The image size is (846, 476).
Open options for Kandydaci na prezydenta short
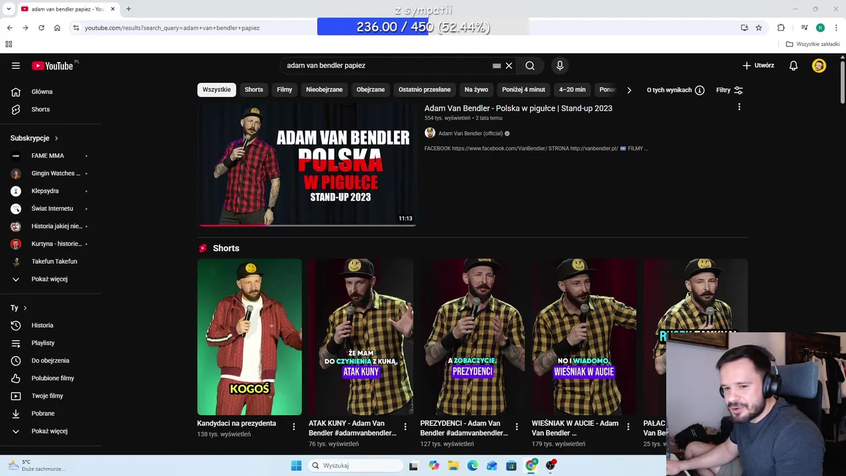pos(293,427)
